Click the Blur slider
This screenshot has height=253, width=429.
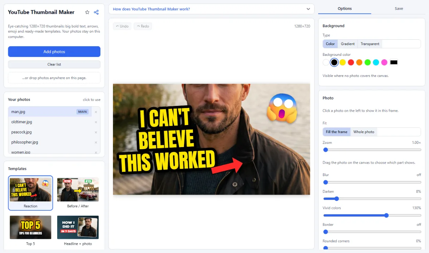point(372,182)
